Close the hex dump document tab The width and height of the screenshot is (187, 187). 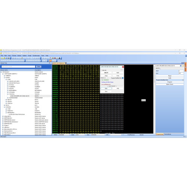click(x=66, y=63)
